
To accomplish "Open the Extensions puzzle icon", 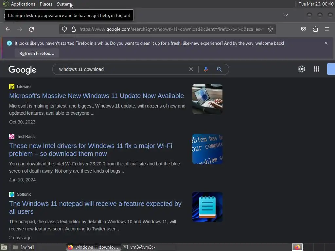I will 315,29.
